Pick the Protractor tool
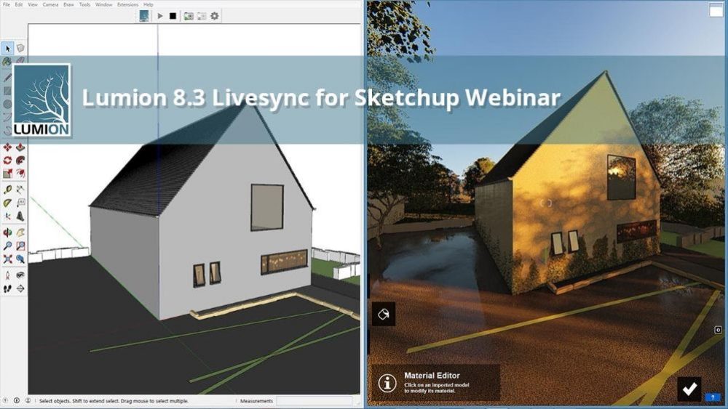This screenshot has height=409, width=728. pyautogui.click(x=7, y=203)
